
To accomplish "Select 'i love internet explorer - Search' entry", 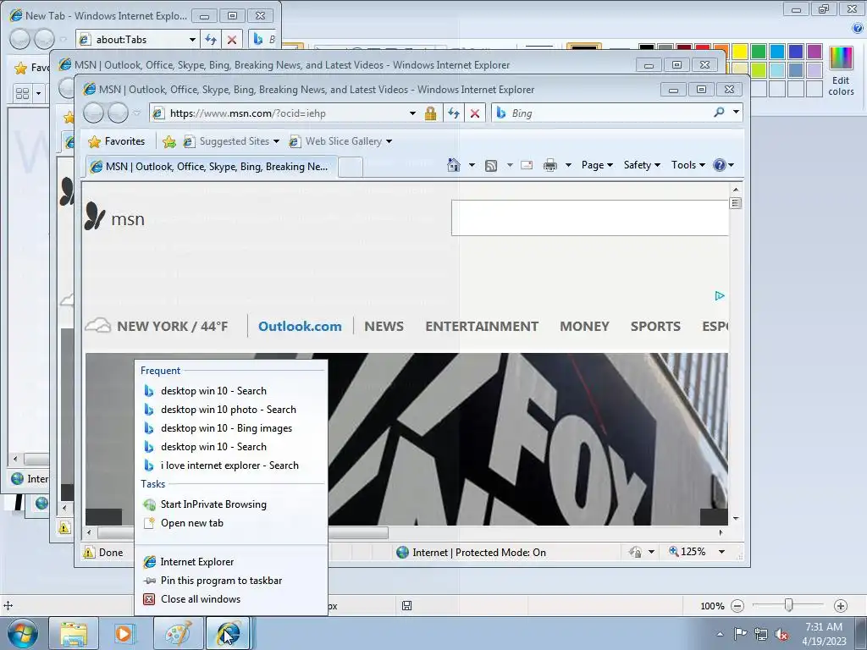I will pyautogui.click(x=230, y=465).
